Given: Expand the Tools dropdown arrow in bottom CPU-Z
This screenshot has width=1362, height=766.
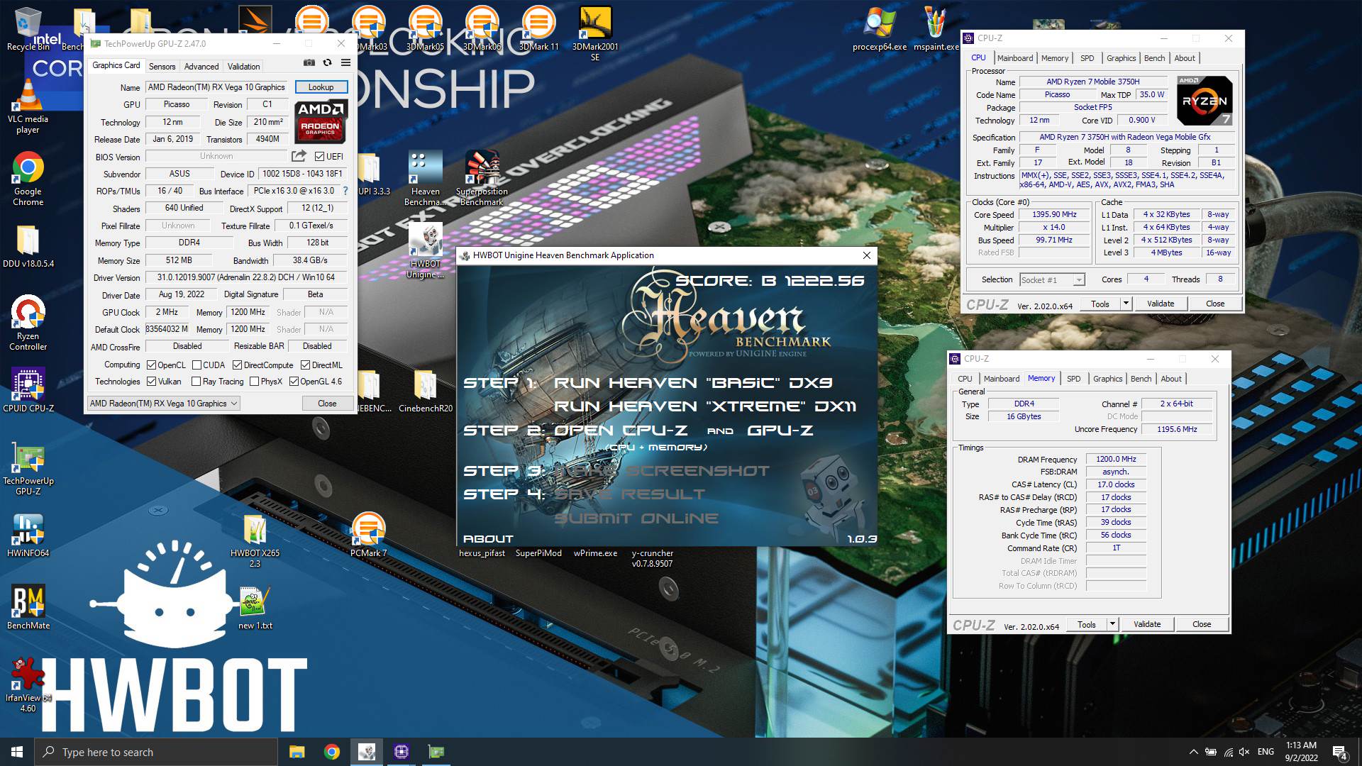Looking at the screenshot, I should pos(1112,624).
